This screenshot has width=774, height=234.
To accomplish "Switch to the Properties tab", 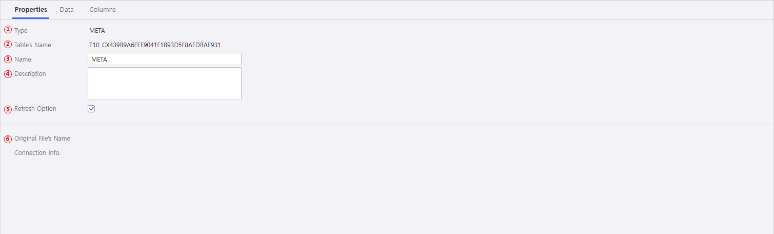I will pos(31,10).
